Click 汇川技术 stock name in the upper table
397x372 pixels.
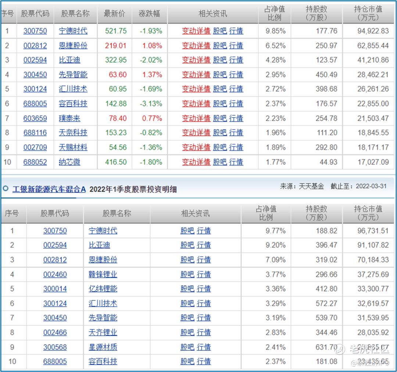click(x=73, y=89)
